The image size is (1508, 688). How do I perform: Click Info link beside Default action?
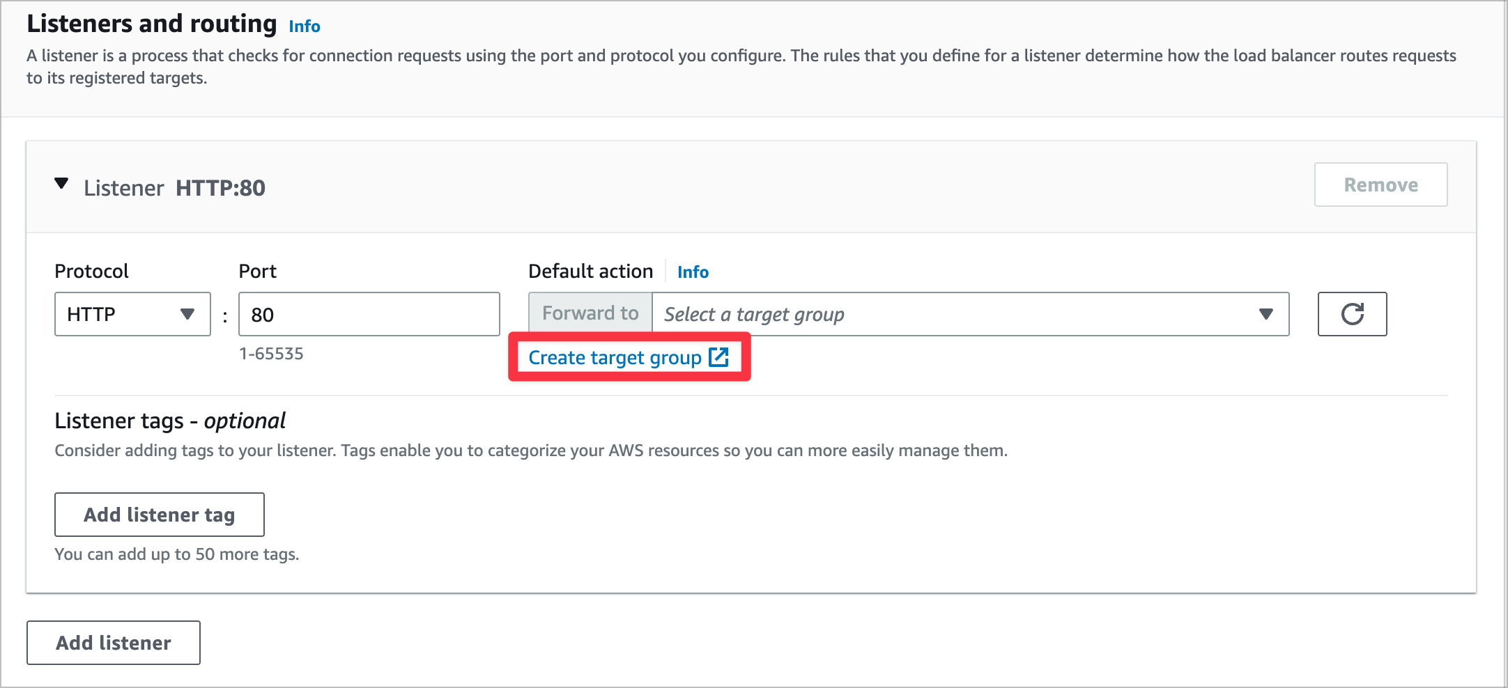(693, 272)
